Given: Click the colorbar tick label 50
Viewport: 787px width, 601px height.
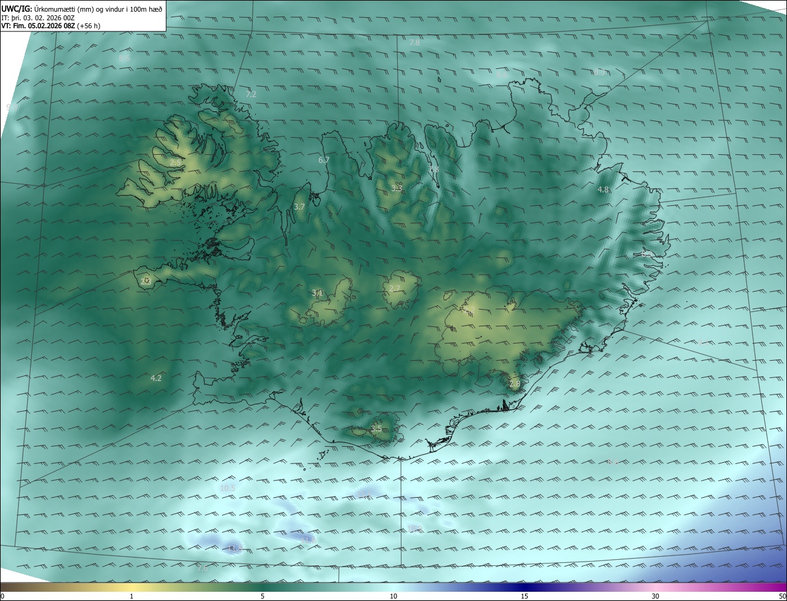Looking at the screenshot, I should (782, 596).
